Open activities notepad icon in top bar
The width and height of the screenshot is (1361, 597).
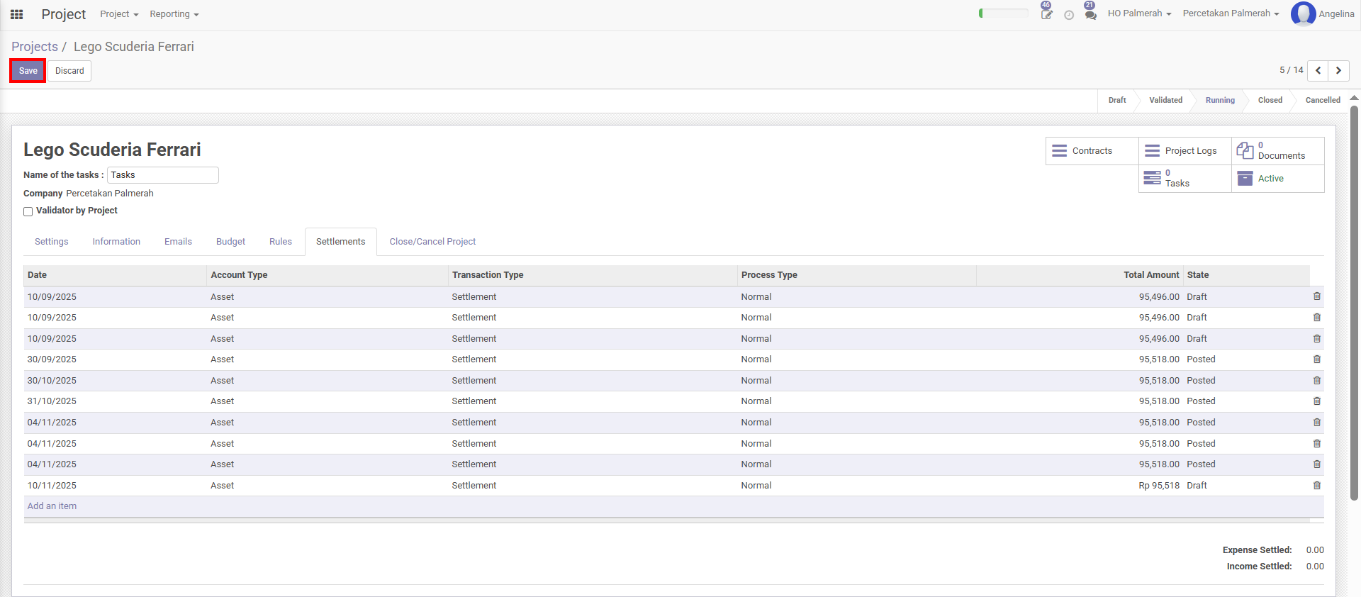[1046, 14]
